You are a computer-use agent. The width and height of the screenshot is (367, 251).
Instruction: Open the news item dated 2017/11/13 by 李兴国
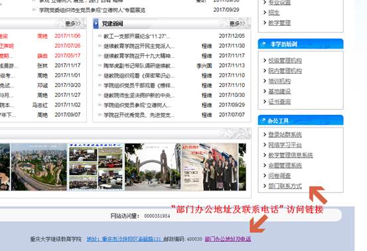click(x=139, y=66)
